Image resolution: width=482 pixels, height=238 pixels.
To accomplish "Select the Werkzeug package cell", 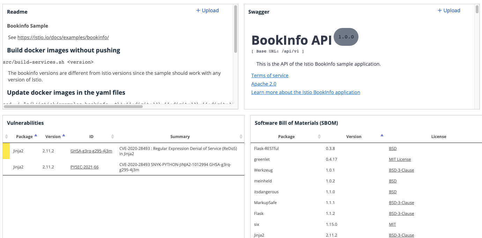I will 263,170.
